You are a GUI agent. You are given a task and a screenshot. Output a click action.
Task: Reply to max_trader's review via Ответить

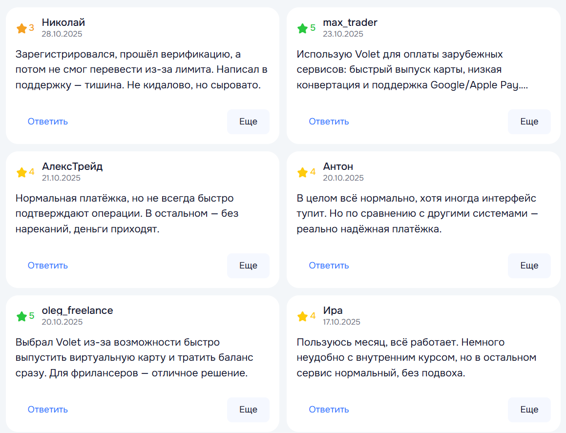329,122
